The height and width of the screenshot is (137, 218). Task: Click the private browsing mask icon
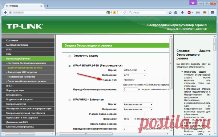pyautogui.click(x=193, y=3)
